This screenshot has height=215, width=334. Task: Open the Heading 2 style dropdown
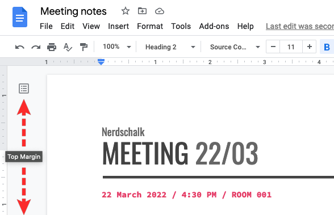(170, 47)
